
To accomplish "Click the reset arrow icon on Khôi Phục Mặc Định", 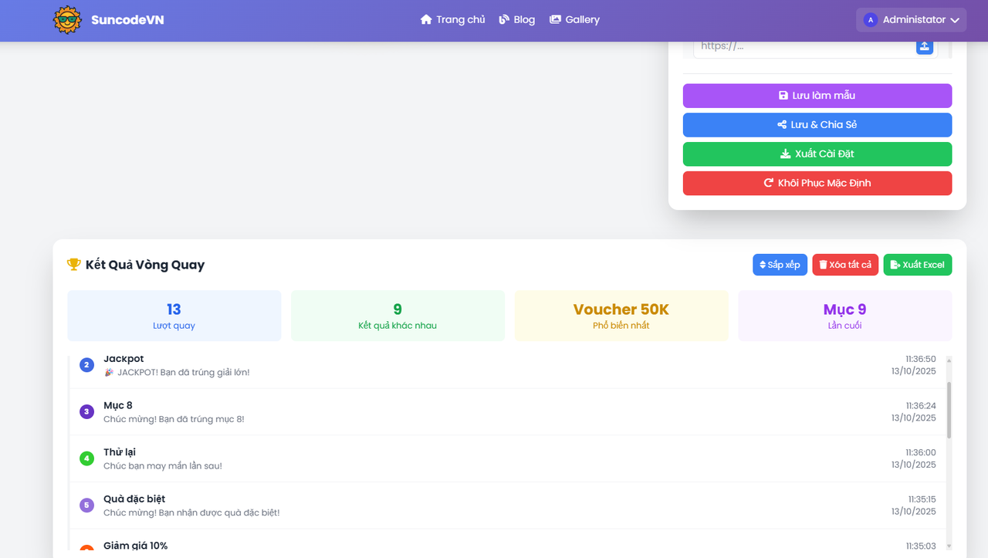I will click(x=769, y=184).
